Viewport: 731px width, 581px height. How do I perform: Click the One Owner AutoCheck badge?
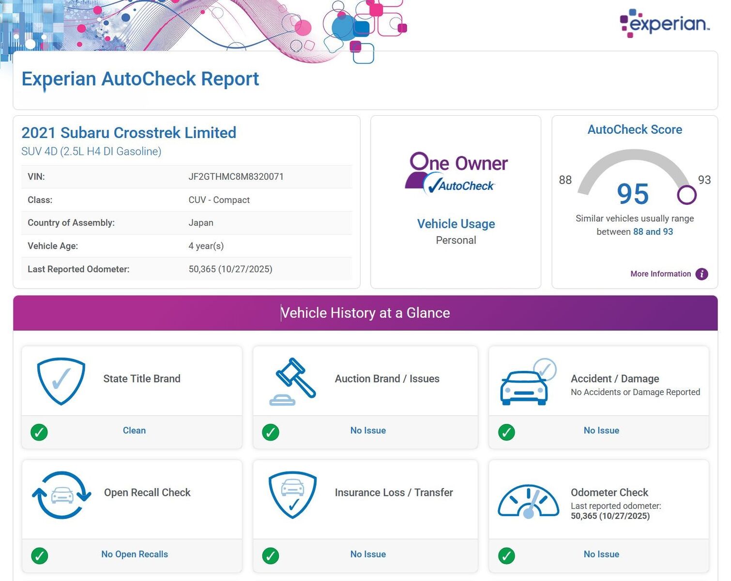[x=456, y=173]
